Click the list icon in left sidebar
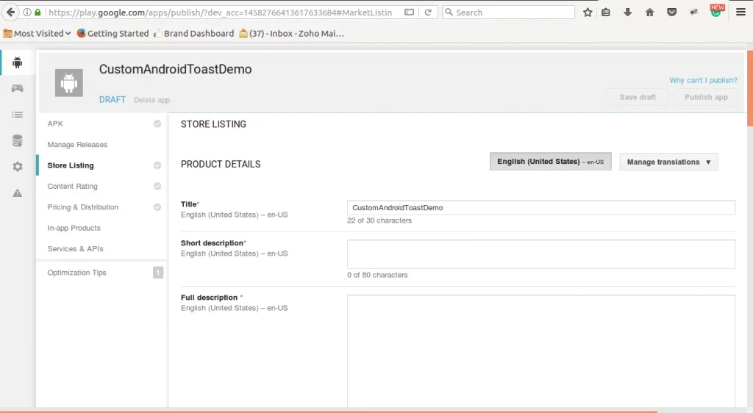 (x=17, y=115)
